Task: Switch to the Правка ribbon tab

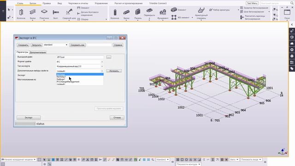Action: click(47, 3)
